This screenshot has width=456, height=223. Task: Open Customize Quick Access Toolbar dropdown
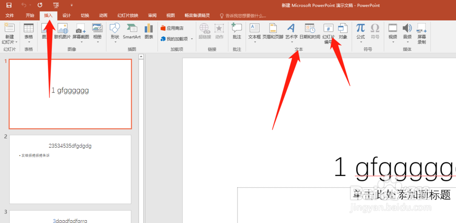click(x=72, y=5)
